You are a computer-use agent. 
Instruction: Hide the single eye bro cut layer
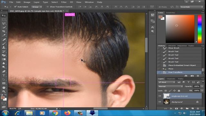point(160,96)
